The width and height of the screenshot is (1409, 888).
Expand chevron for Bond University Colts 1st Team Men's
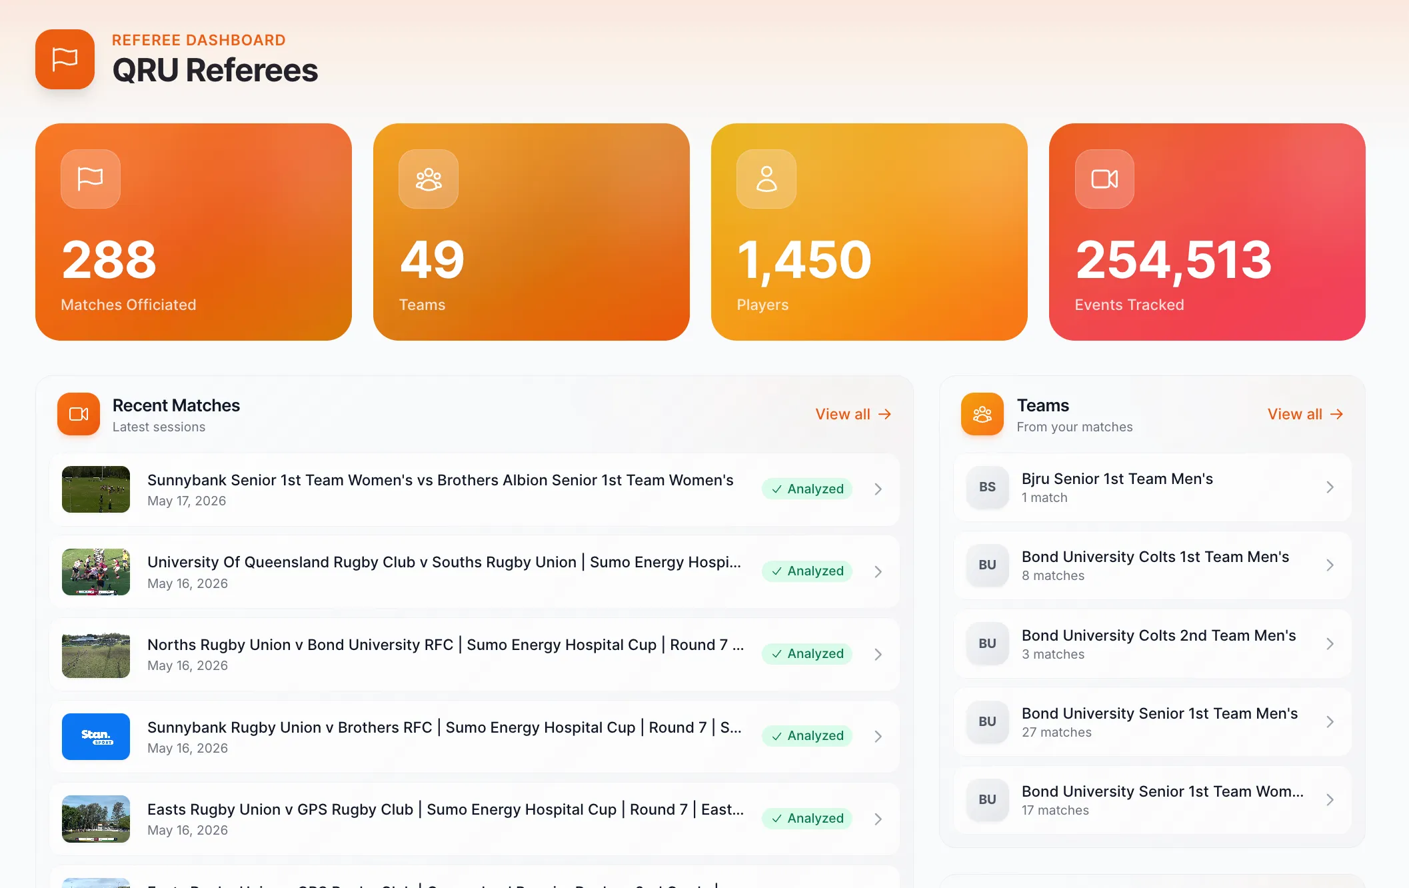point(1330,565)
